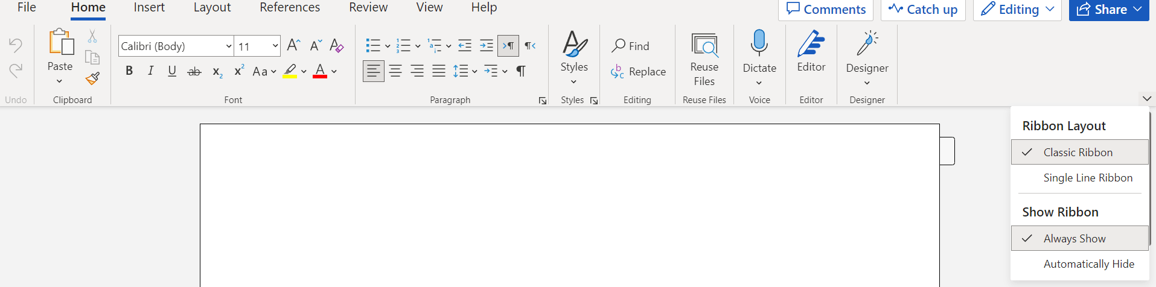Click the Cut scissors icon

[92, 37]
